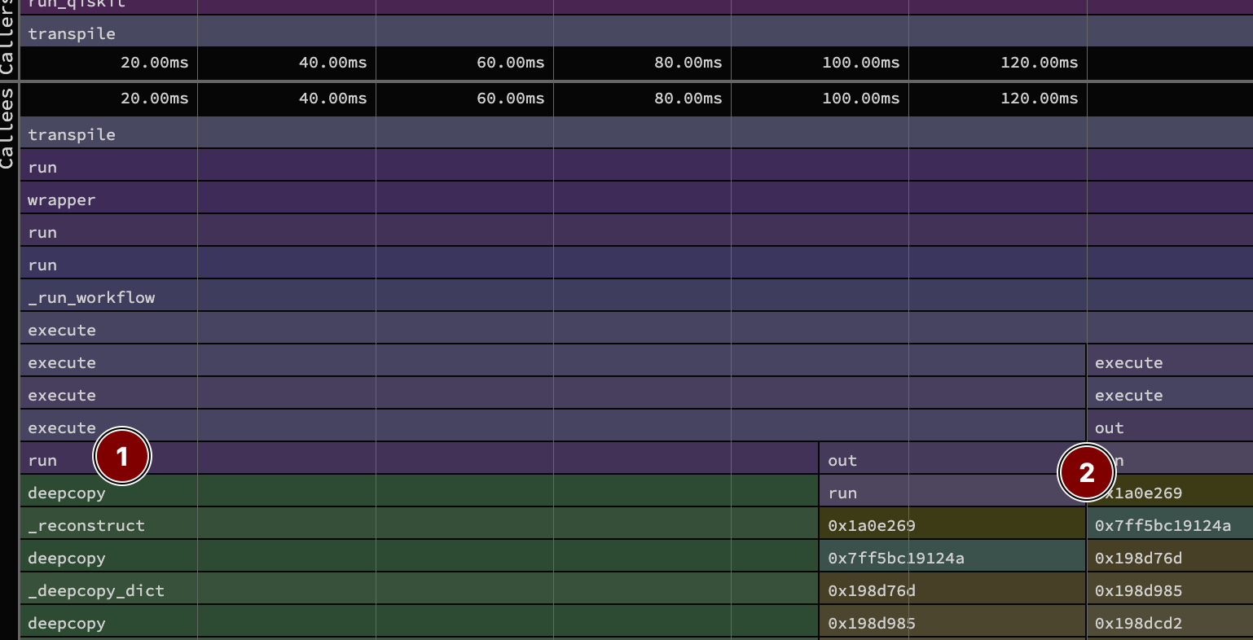Select the middle column 0x7ff5bc19124a frame
This screenshot has height=640, width=1253.
(x=896, y=558)
